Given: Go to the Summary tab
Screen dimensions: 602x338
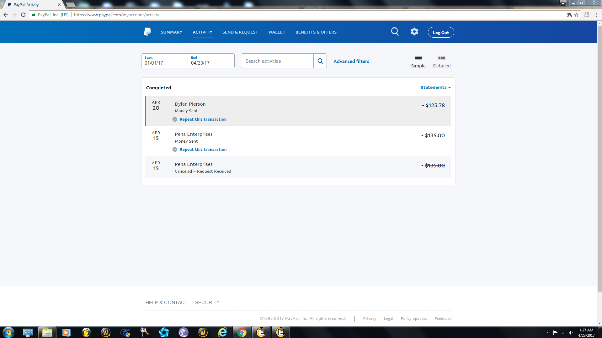Looking at the screenshot, I should 172,32.
